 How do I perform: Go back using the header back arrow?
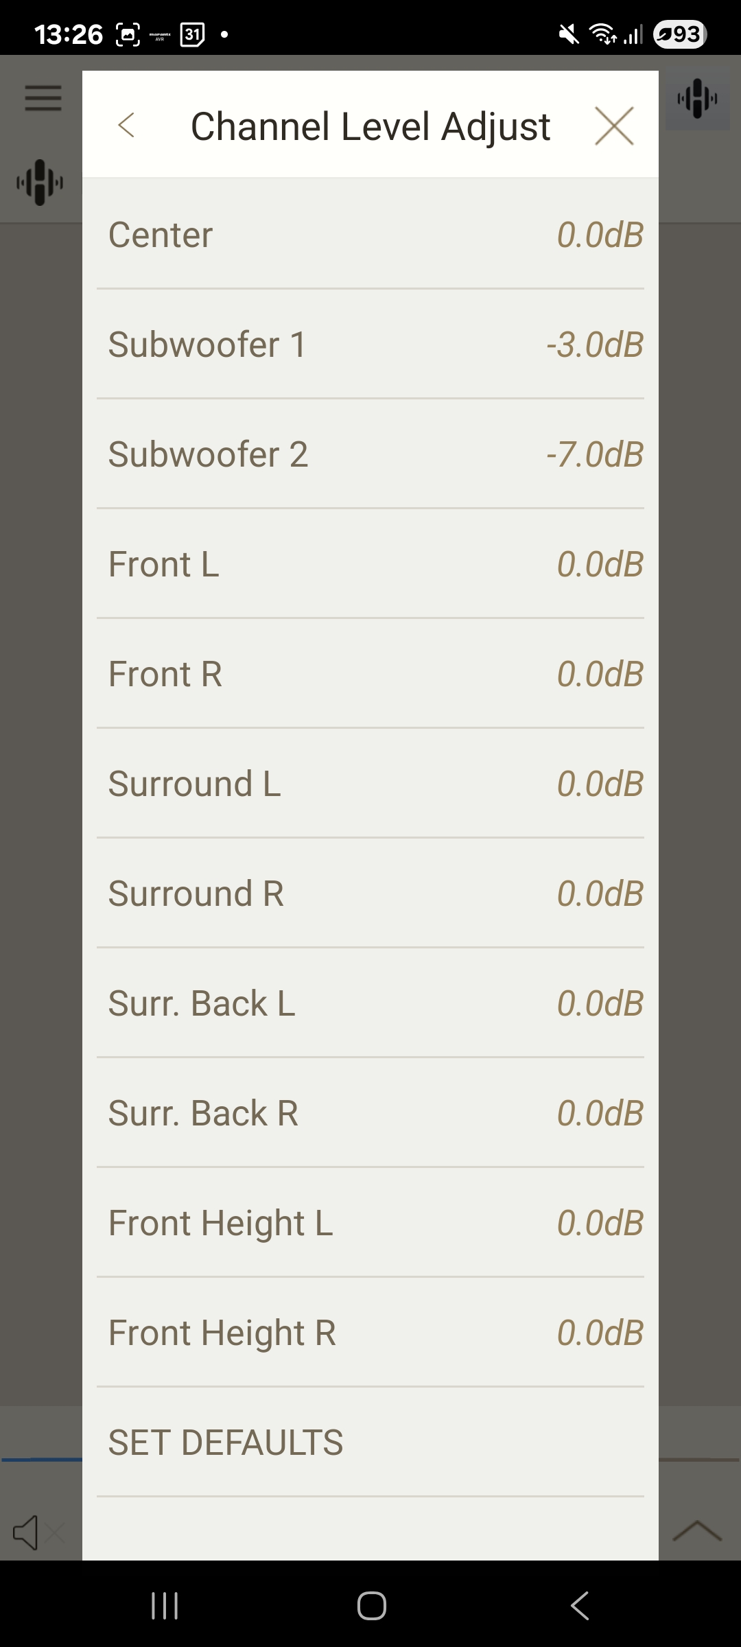click(x=126, y=126)
